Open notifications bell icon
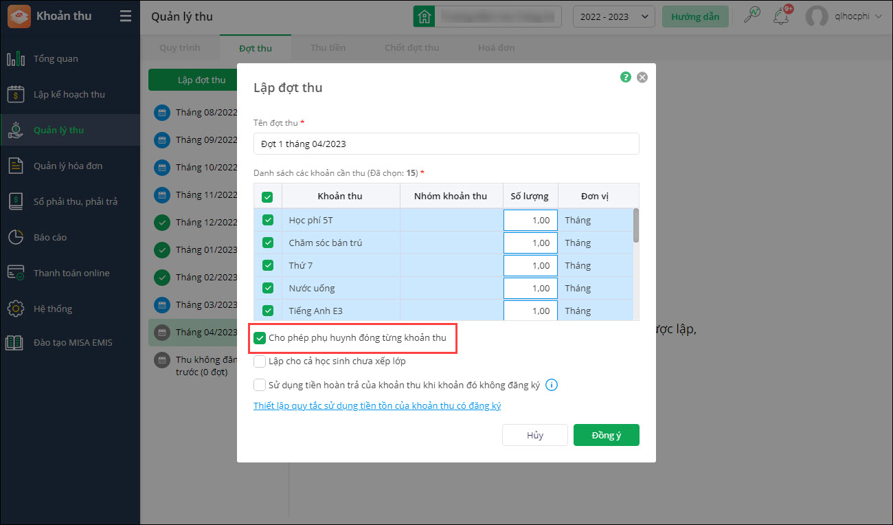This screenshot has height=525, width=893. (x=781, y=16)
